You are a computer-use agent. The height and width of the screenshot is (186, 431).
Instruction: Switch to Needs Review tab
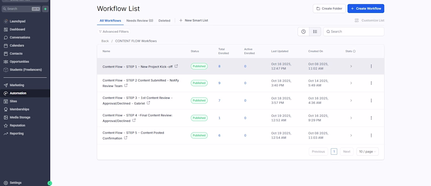coord(139,20)
